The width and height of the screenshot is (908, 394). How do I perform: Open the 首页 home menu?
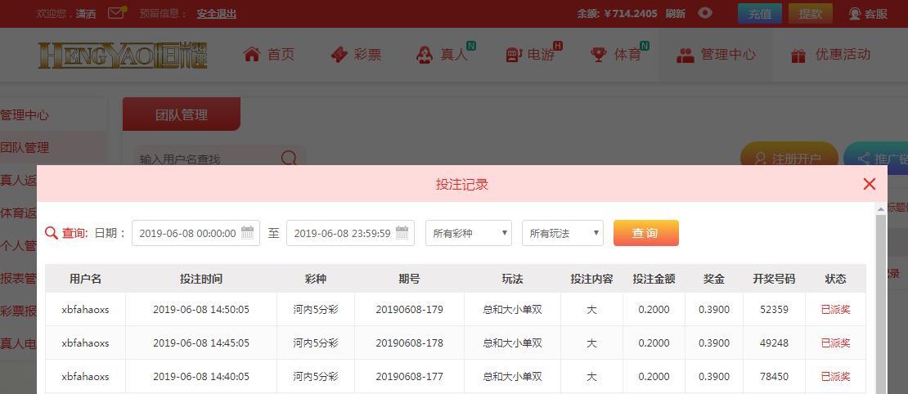[269, 55]
